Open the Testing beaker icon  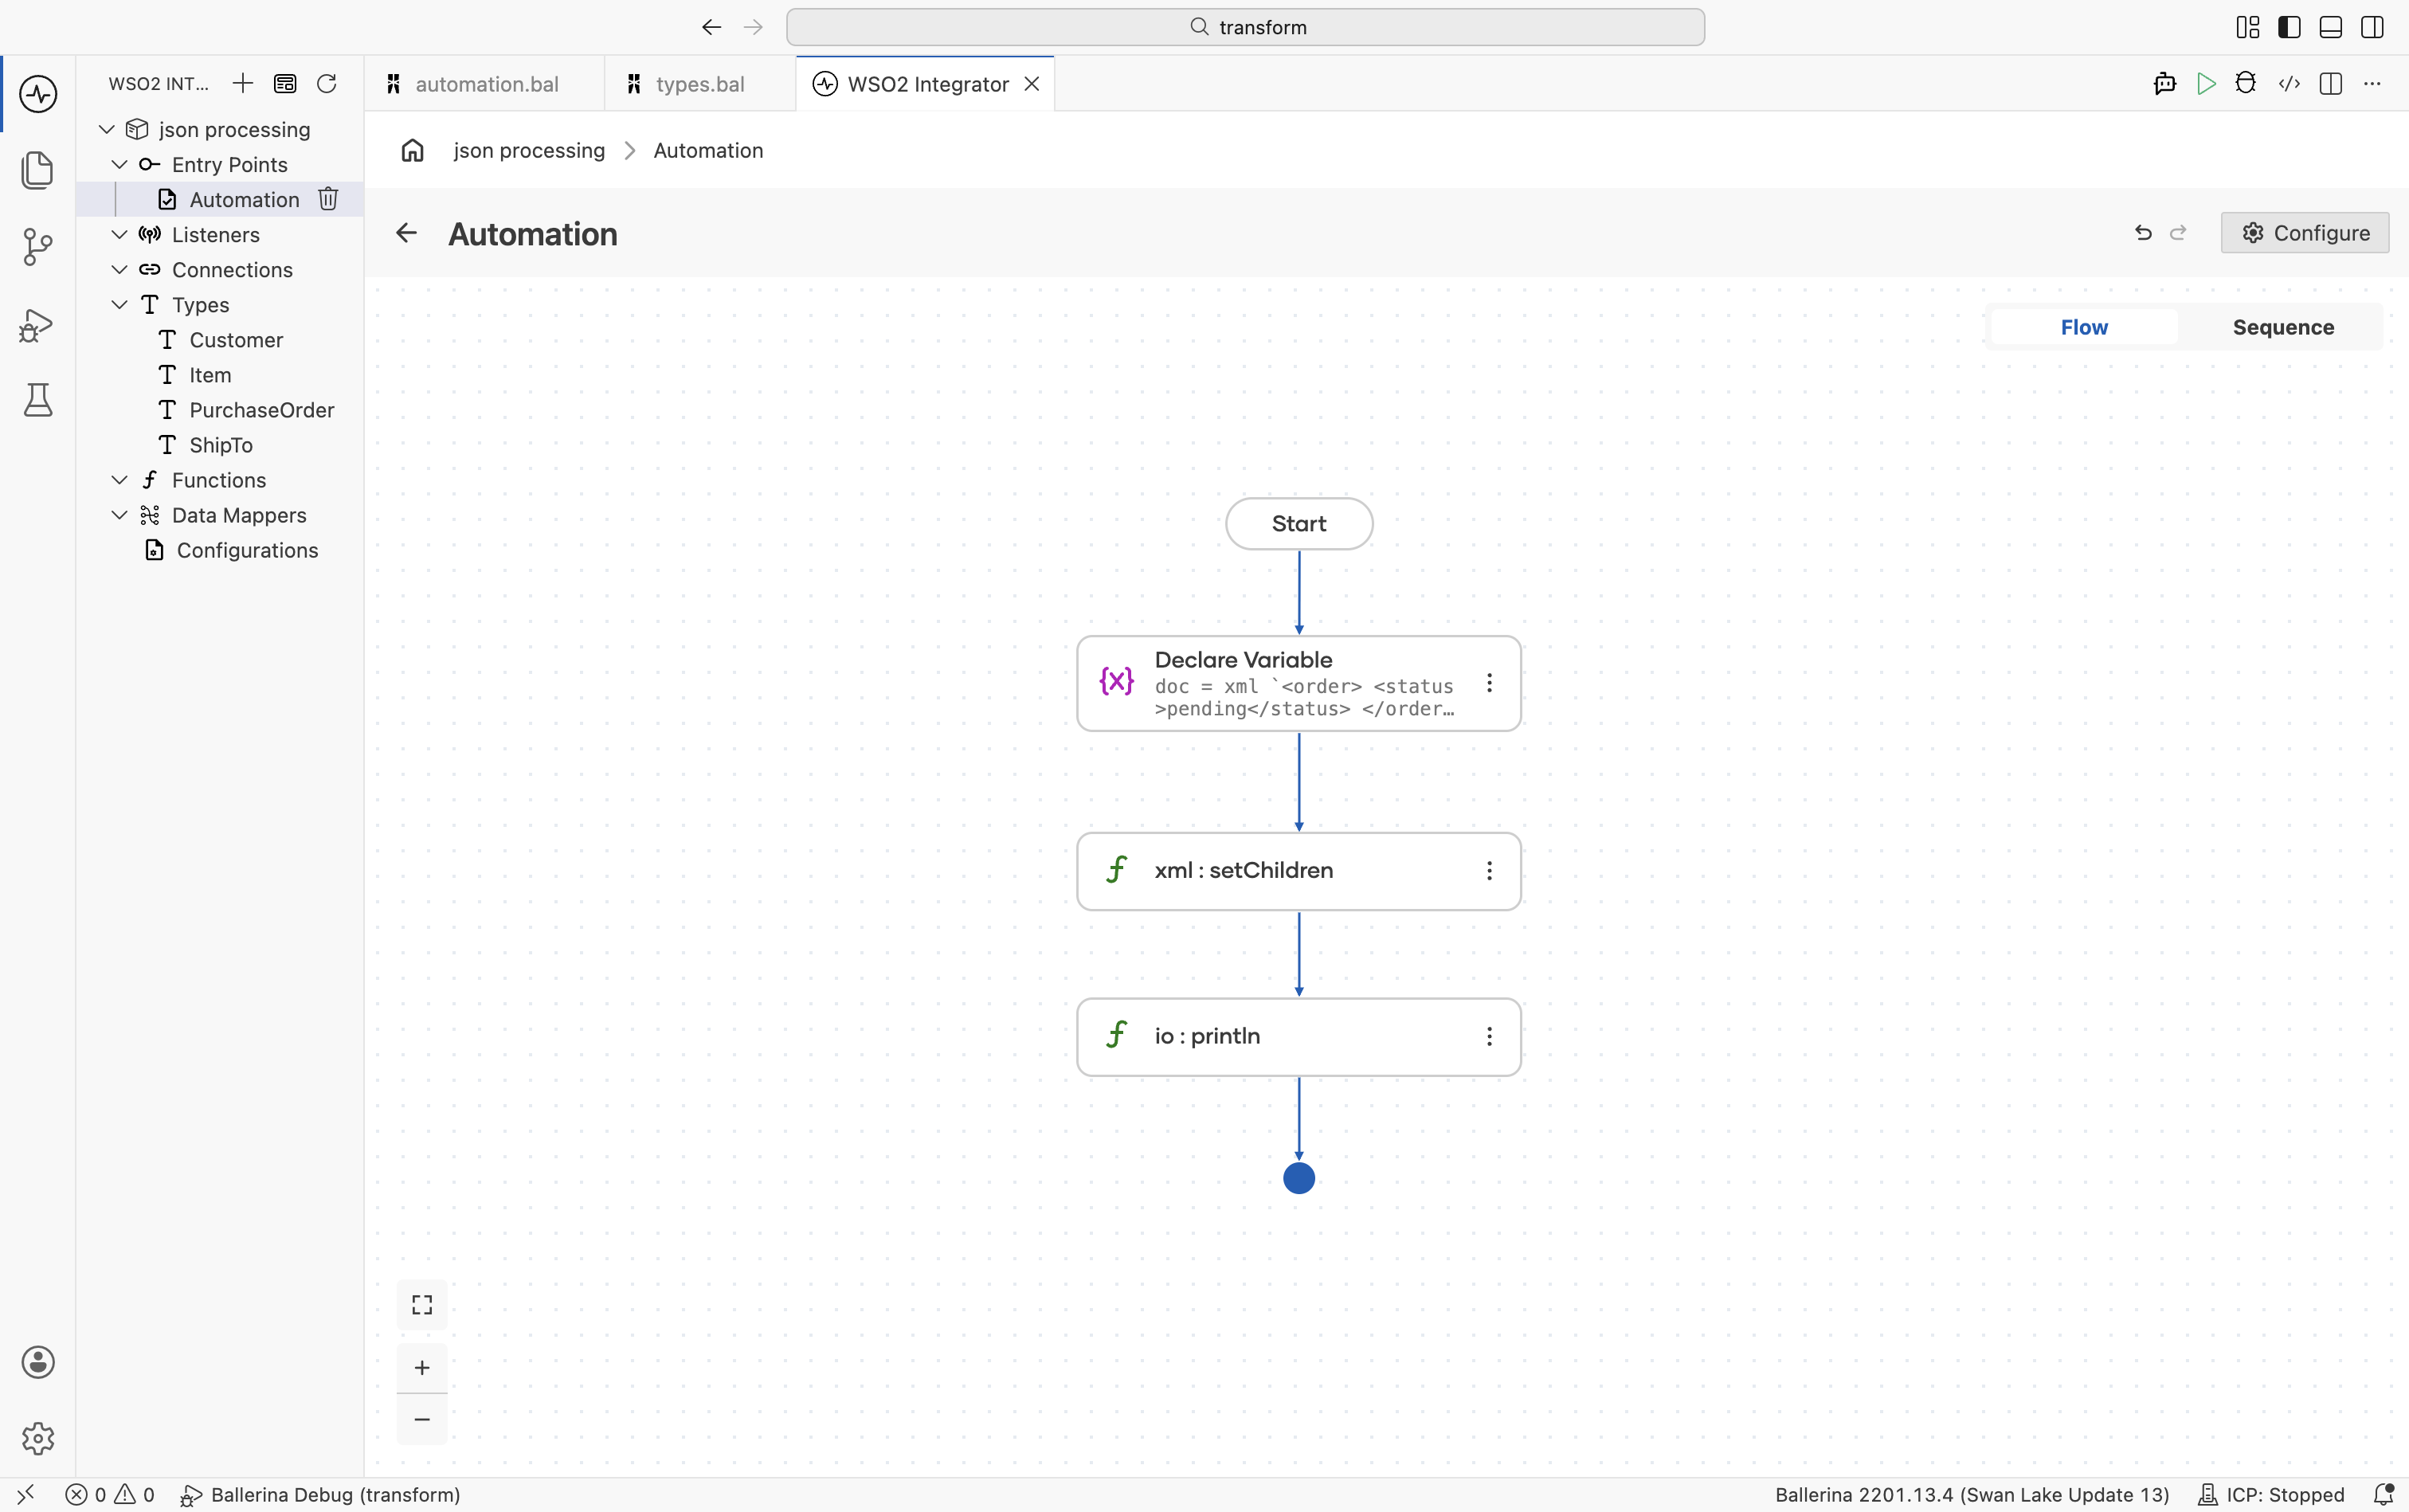pyautogui.click(x=38, y=400)
